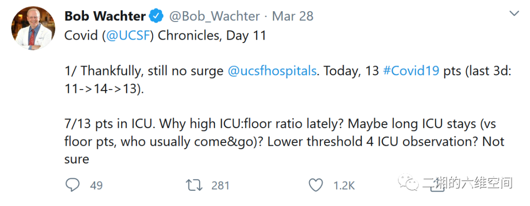Open Bob Wachter's profile photo
530x206 pixels.
(33, 28)
